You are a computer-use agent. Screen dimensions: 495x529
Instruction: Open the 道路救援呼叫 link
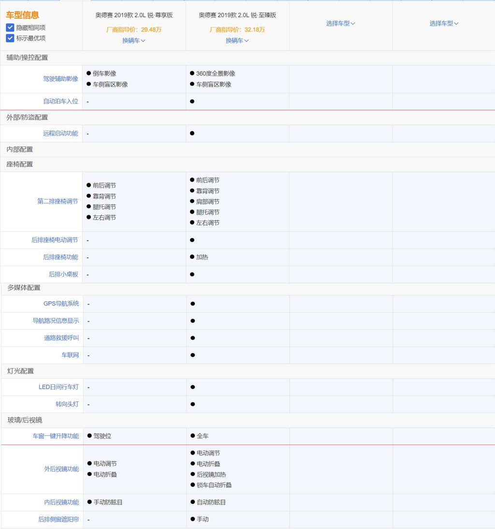pos(61,338)
